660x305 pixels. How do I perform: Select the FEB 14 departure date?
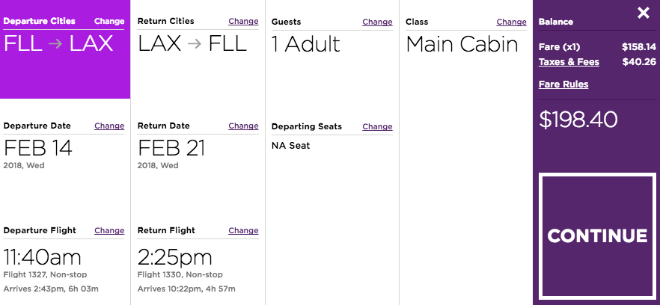point(38,148)
